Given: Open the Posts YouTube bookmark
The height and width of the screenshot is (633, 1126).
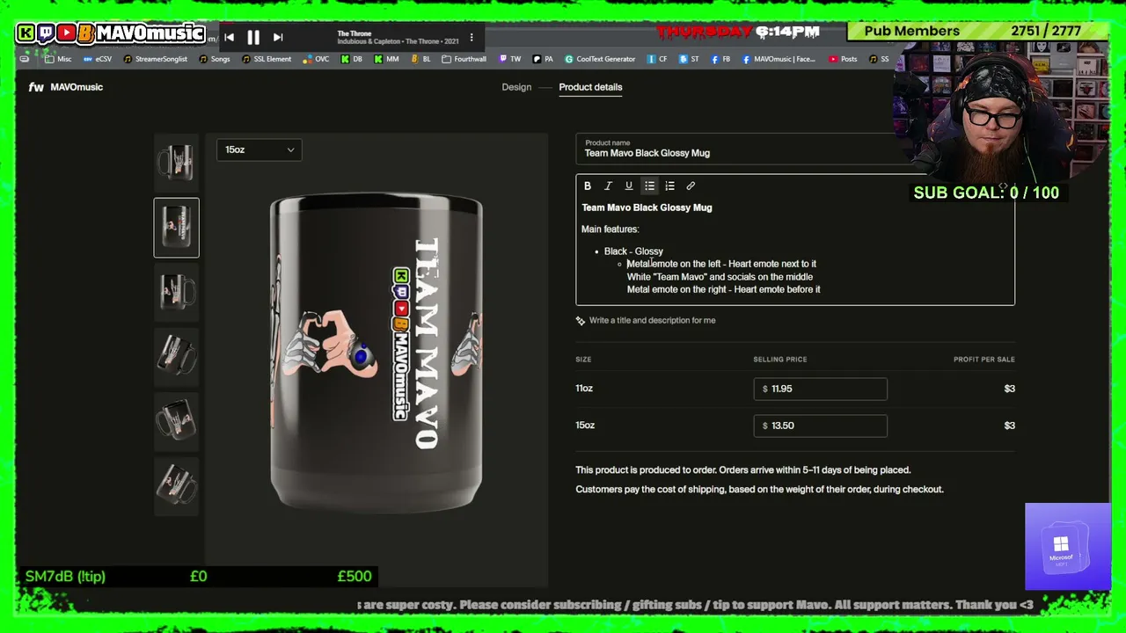Looking at the screenshot, I should [x=843, y=59].
